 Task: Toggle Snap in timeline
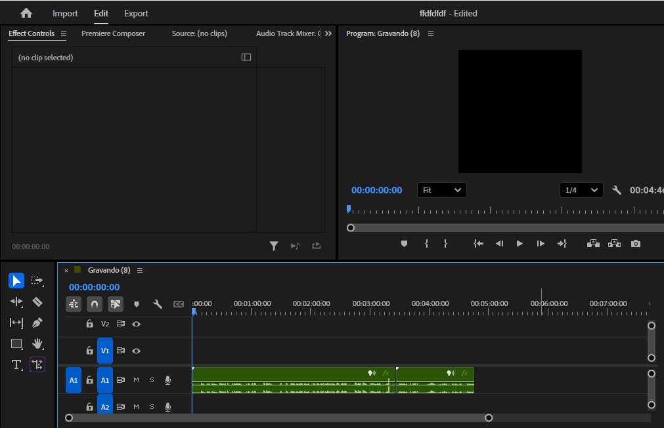tap(95, 303)
